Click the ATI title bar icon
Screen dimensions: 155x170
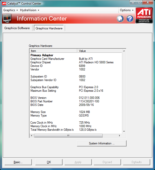click(x=4, y=4)
